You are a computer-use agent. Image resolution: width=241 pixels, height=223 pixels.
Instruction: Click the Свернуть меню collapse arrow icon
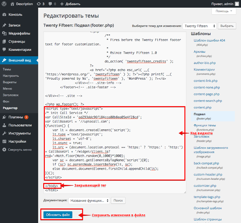coord(4,149)
